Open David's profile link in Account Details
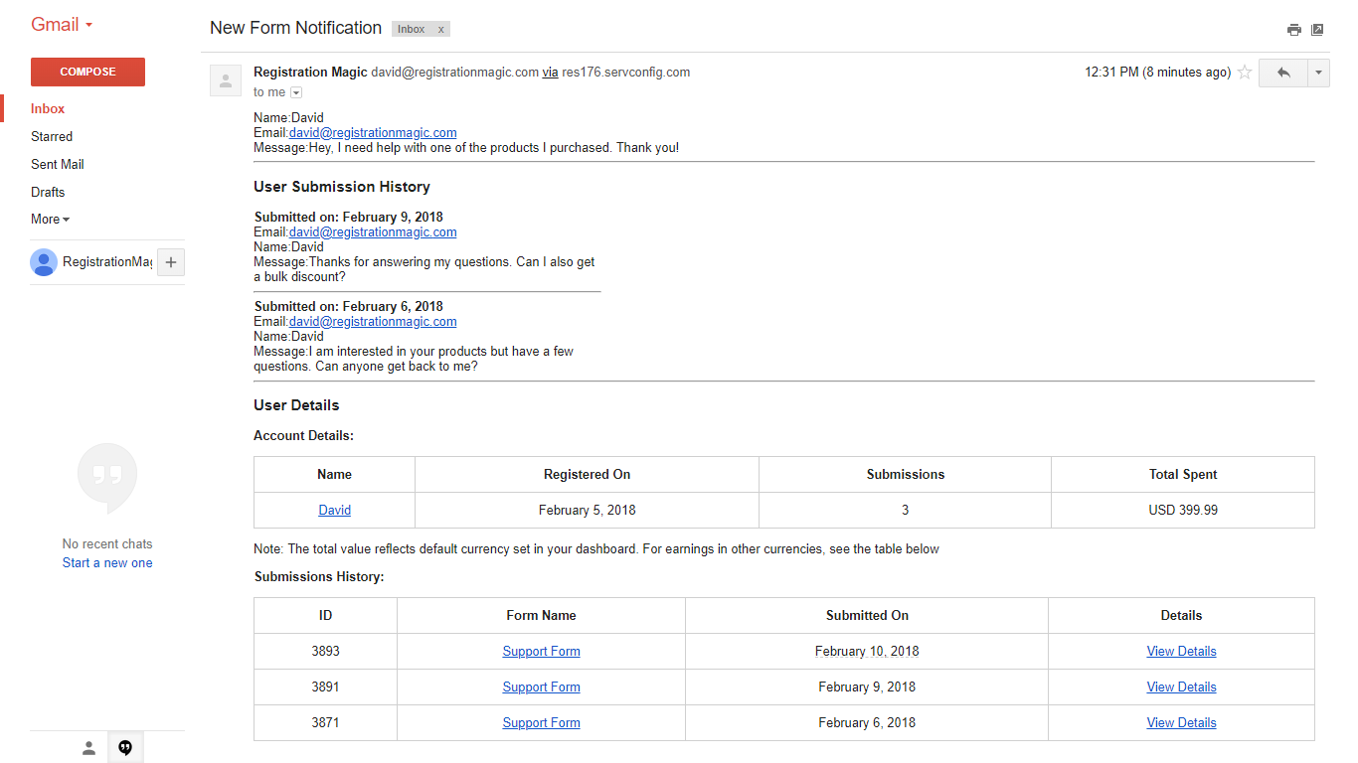 point(334,511)
